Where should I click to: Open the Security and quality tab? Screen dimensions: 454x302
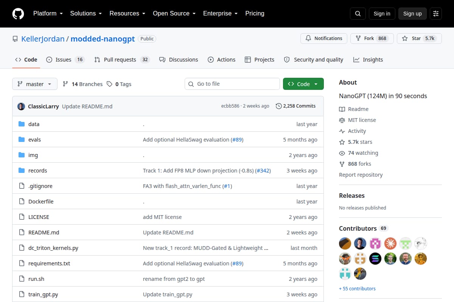coord(314,60)
